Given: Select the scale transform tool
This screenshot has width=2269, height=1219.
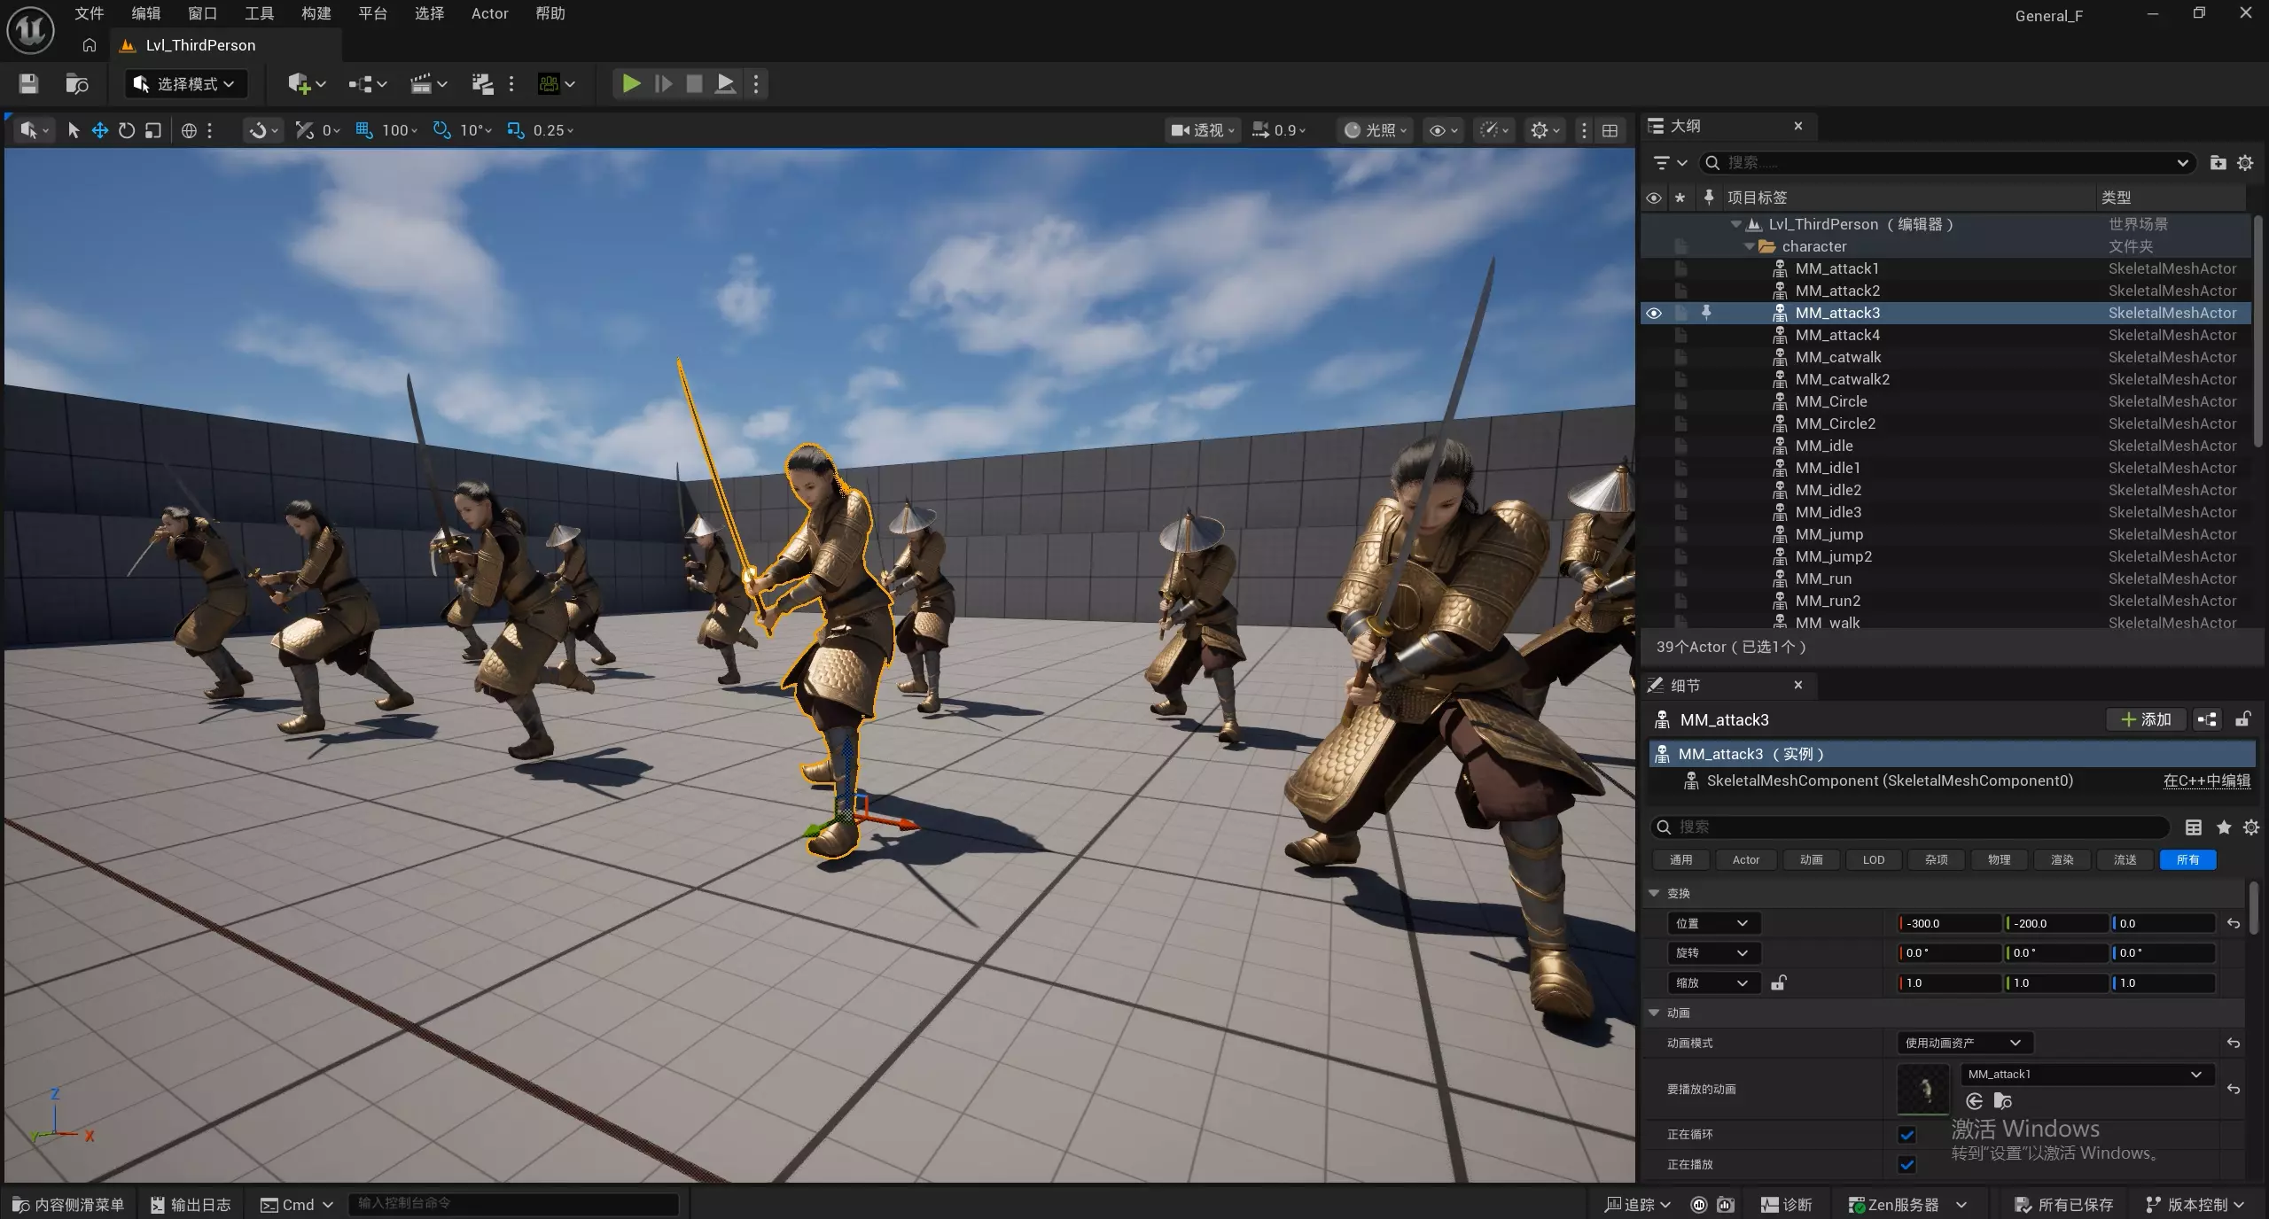Looking at the screenshot, I should tap(153, 130).
